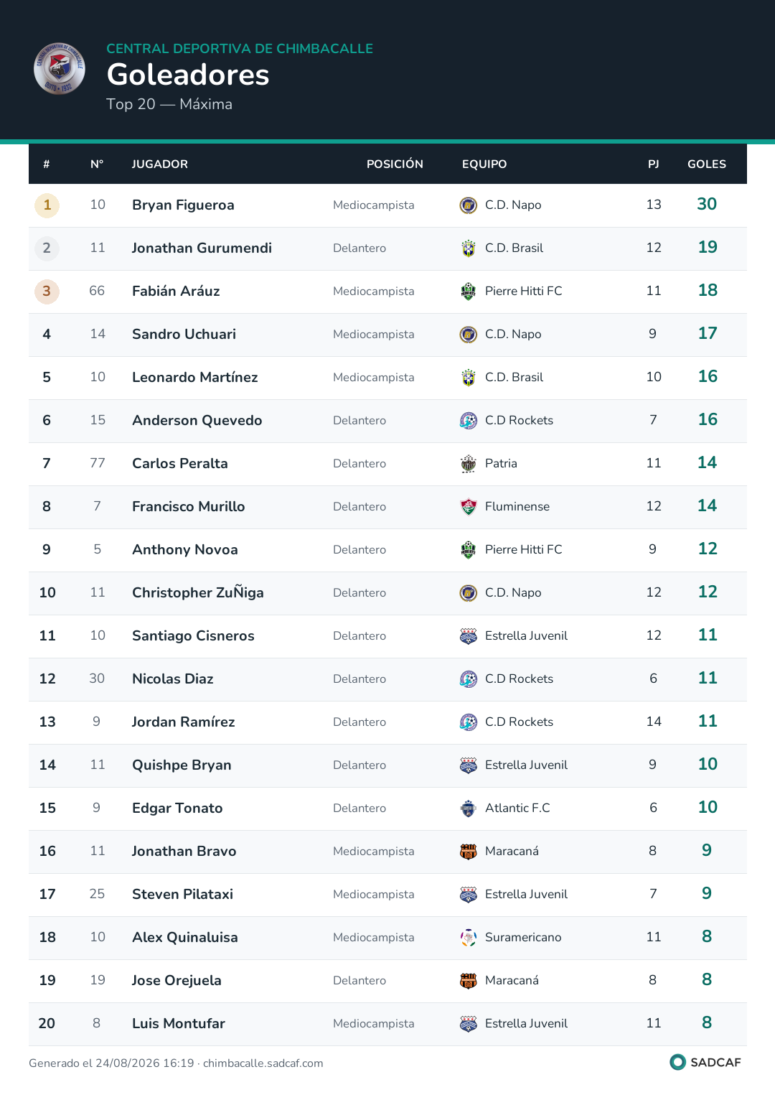Click the SADCAF logo icon in footer

(x=677, y=1062)
